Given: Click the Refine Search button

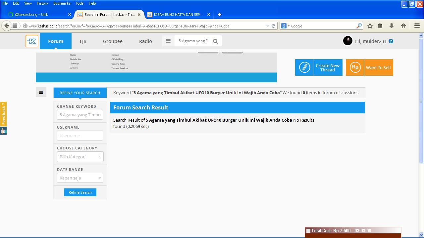Looking at the screenshot, I should coord(80,192).
